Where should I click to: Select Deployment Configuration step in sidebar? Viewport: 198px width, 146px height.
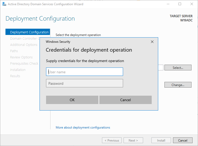28,32
